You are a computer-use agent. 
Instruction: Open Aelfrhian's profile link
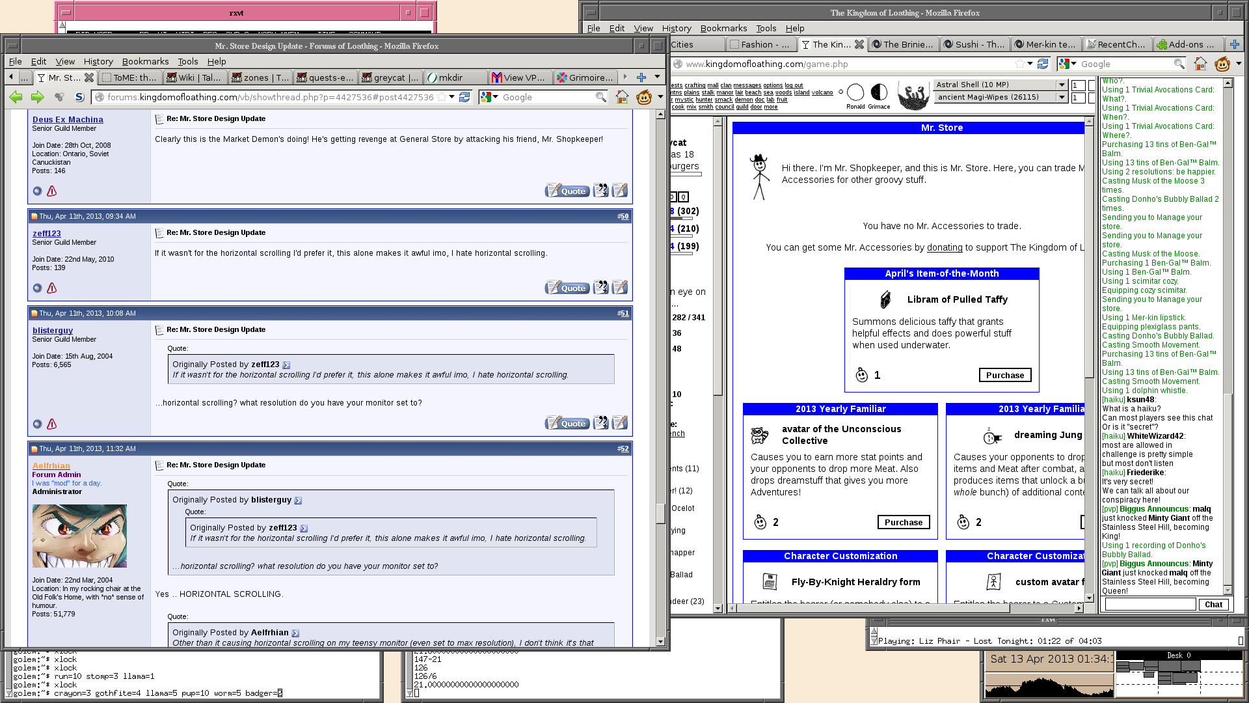click(x=51, y=465)
